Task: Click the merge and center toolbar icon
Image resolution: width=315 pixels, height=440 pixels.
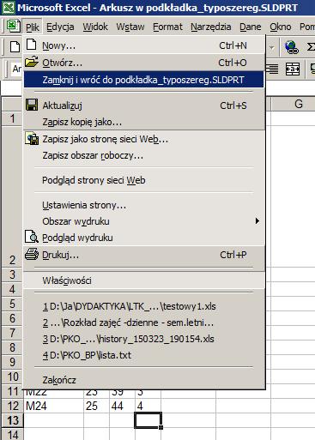Action: coord(293,69)
